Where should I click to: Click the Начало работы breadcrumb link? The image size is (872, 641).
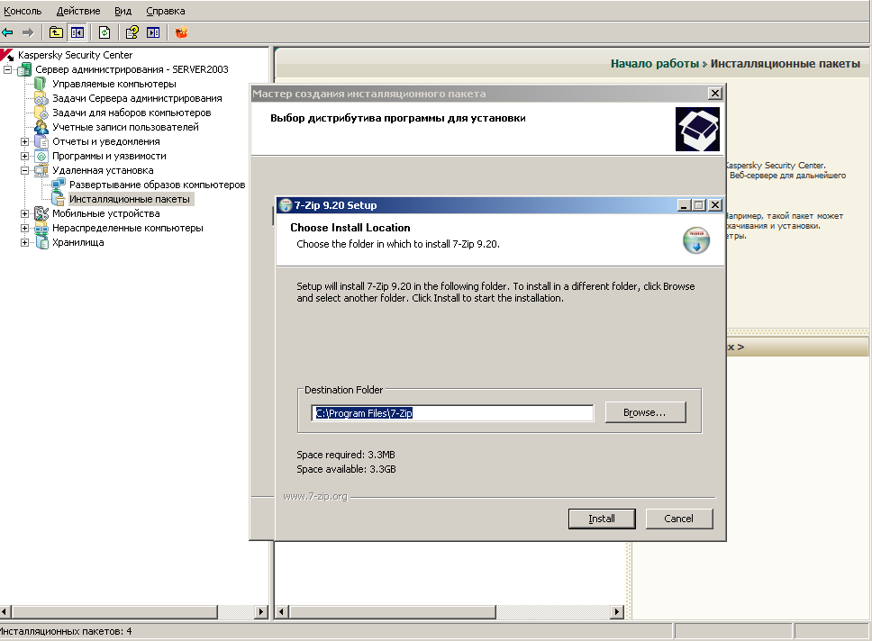pos(655,64)
